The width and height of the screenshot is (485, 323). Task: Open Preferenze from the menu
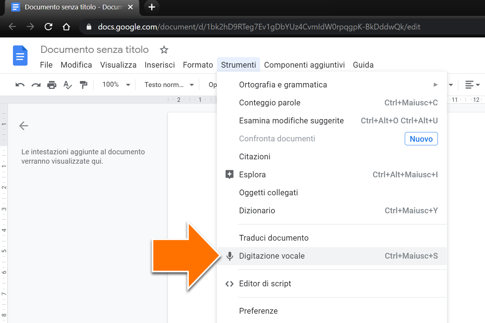point(332,311)
